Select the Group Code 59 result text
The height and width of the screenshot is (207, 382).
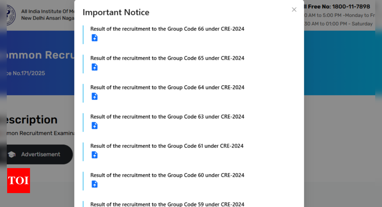[x=167, y=205]
